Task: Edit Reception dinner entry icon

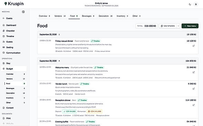Action: 194,105
